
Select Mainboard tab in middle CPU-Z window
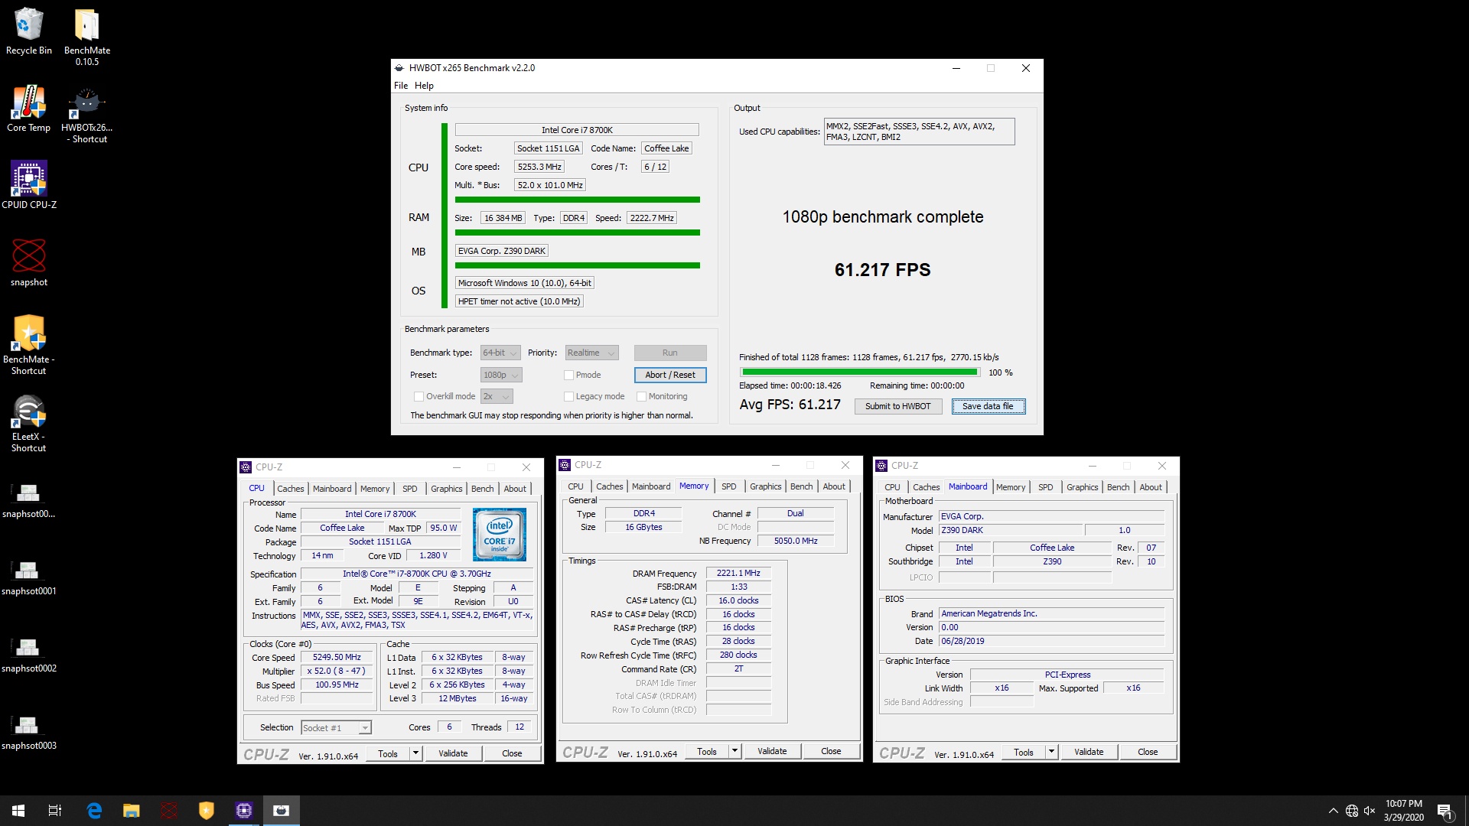coord(651,486)
